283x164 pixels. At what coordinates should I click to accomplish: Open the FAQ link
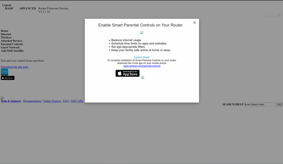(x=66, y=101)
